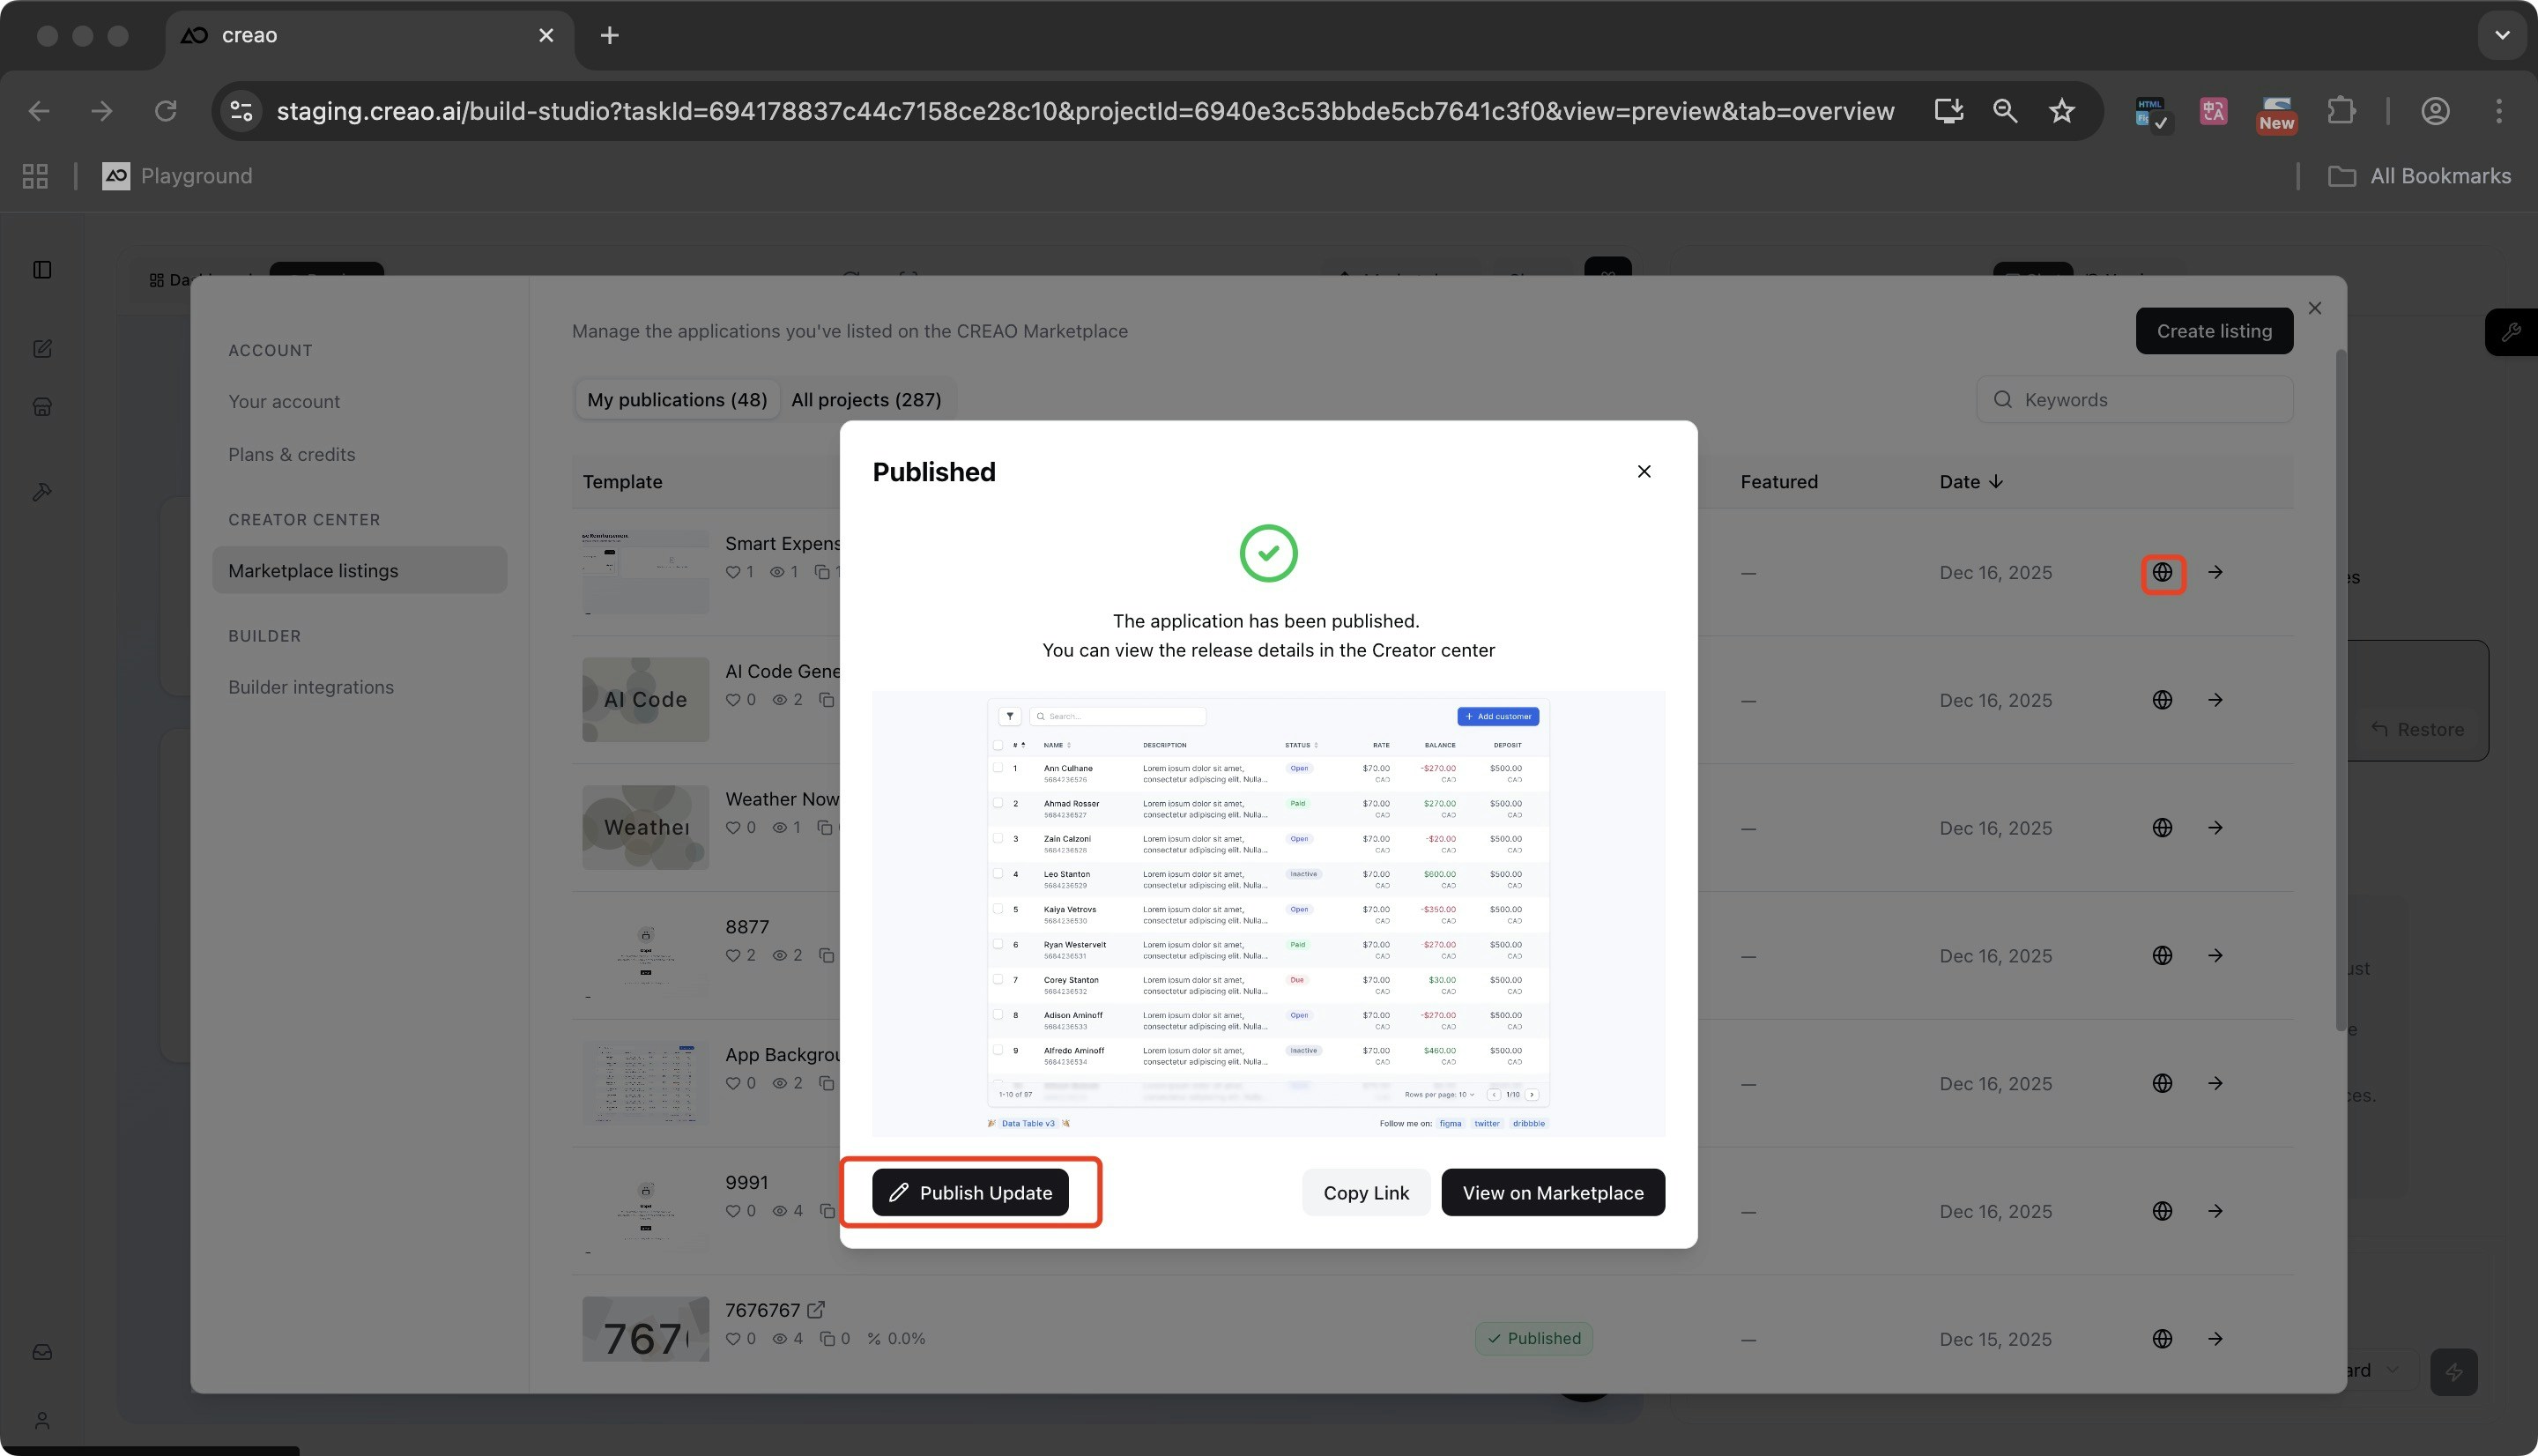Sort listings by the Date column arrow
Image resolution: width=2538 pixels, height=1456 pixels.
click(x=1995, y=482)
